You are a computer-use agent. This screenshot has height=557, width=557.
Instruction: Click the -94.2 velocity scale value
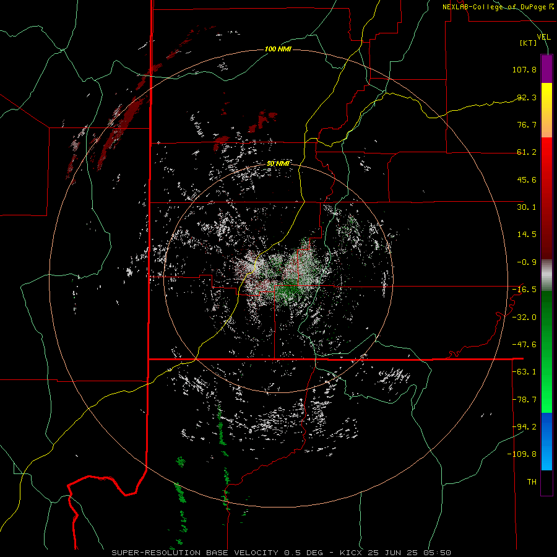pyautogui.click(x=524, y=427)
